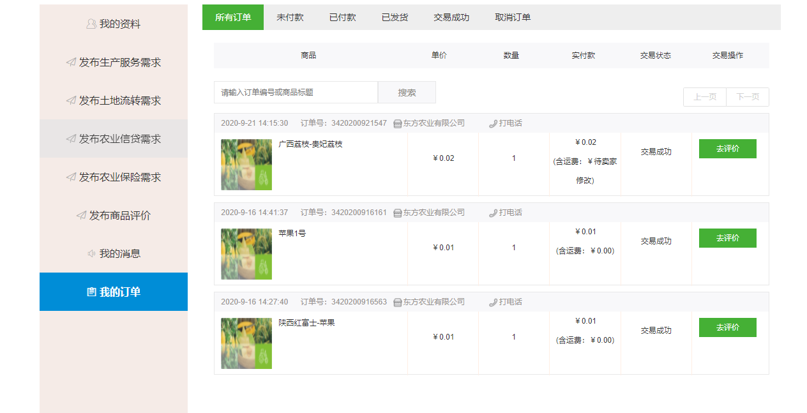Open 发布土地流转需求 in the sidebar
The width and height of the screenshot is (807, 413).
pyautogui.click(x=114, y=100)
